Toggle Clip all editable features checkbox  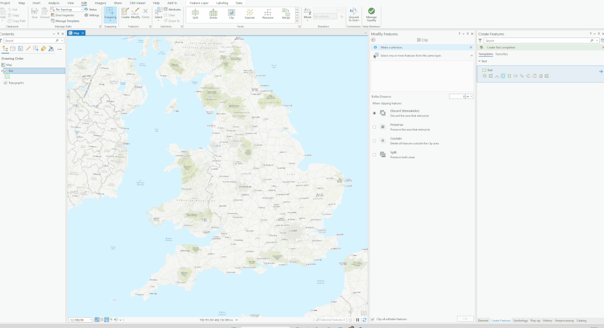coord(372,319)
